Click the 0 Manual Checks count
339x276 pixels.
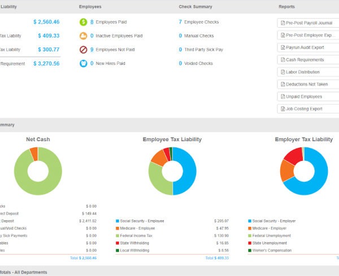180,36
